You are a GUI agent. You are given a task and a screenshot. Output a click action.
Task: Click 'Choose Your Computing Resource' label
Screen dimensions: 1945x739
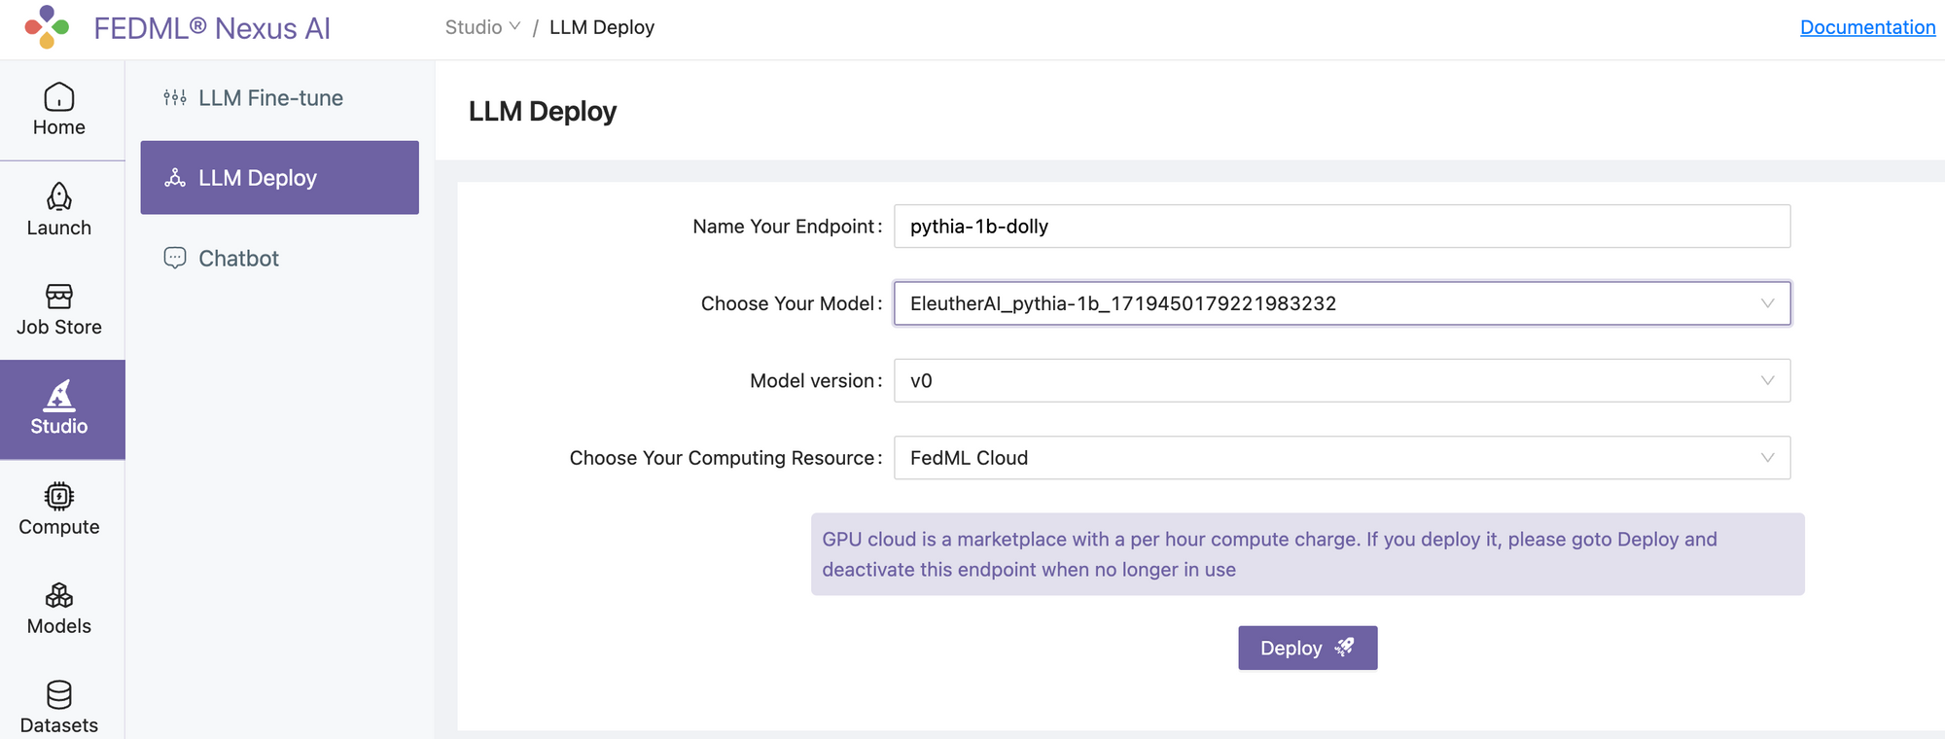coord(725,458)
